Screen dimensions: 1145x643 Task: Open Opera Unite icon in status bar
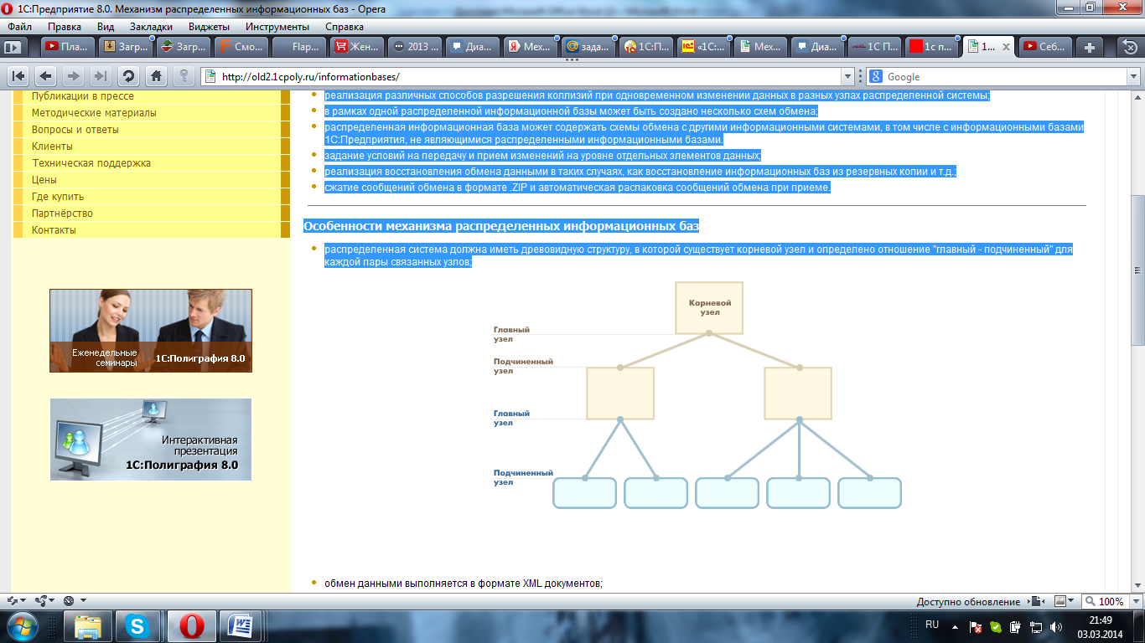coord(42,601)
